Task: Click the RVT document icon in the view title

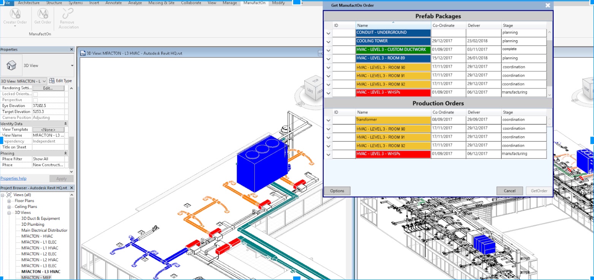Action: [83, 53]
